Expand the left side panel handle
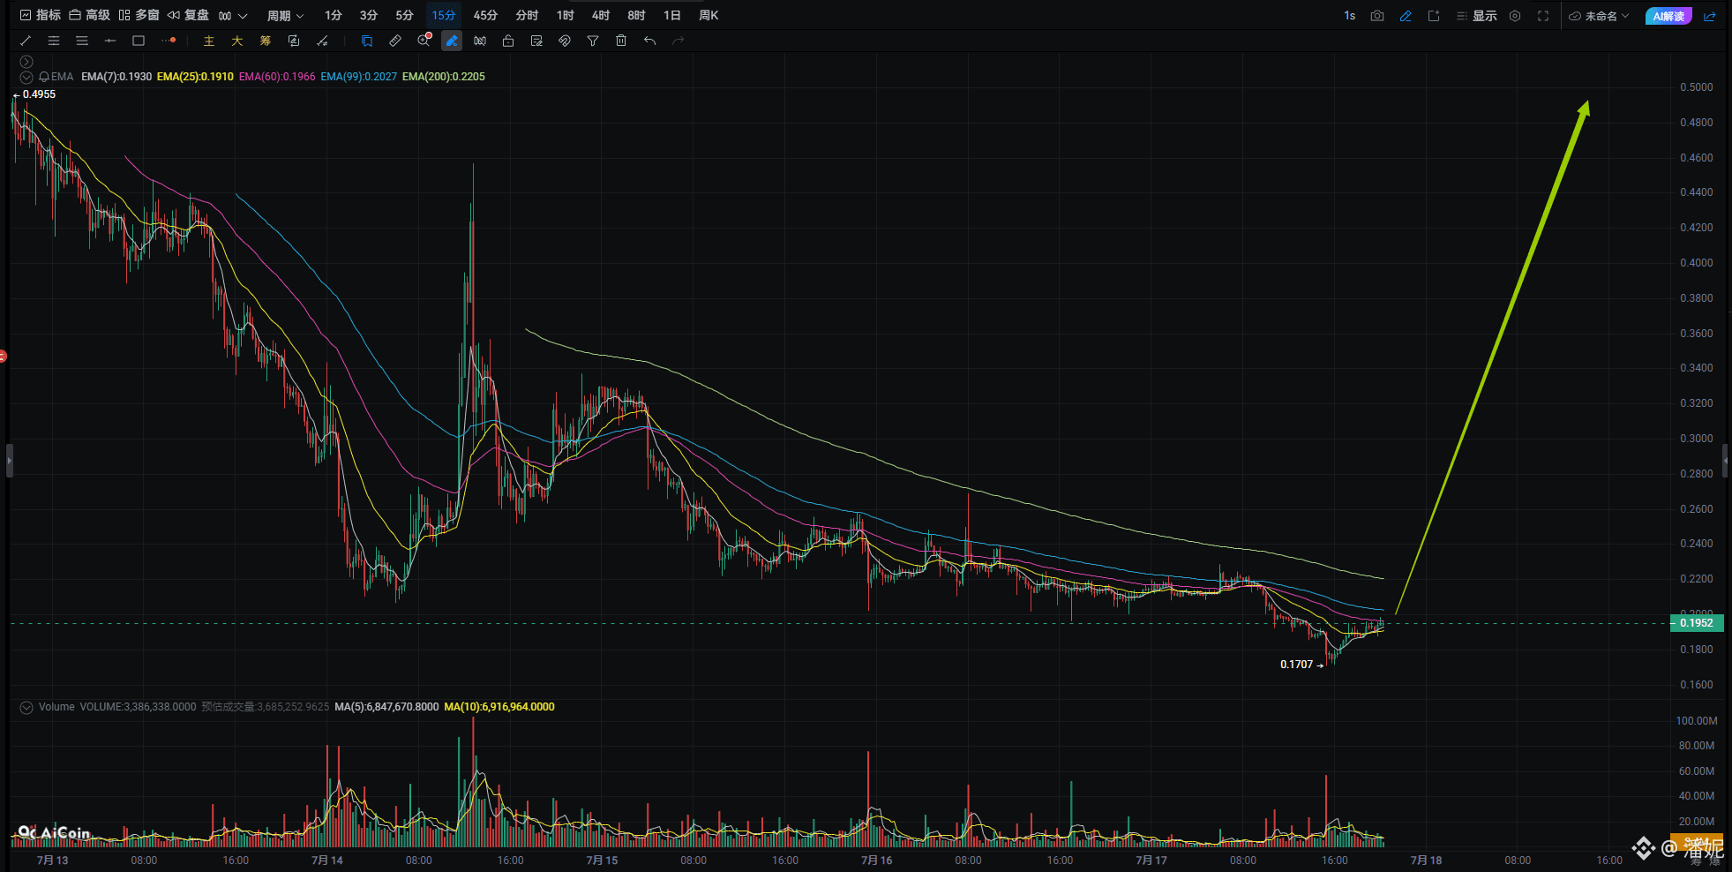 click(x=10, y=460)
